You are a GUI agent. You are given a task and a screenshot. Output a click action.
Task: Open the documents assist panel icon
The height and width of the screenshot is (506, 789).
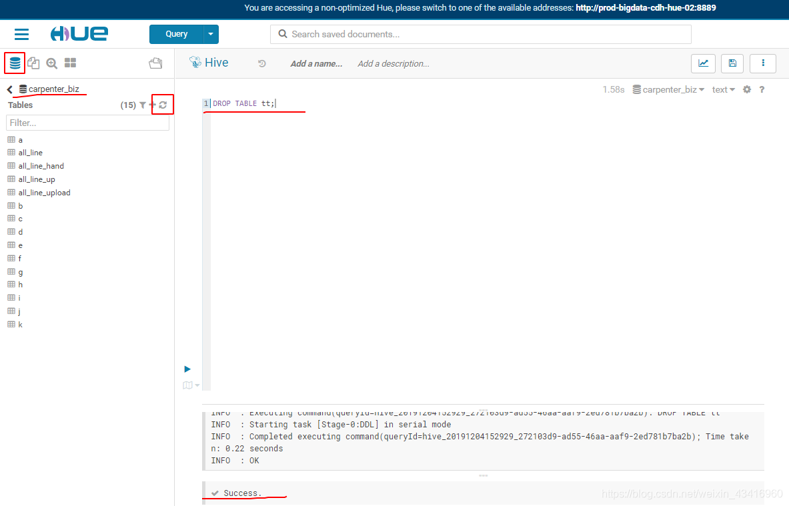click(x=34, y=63)
